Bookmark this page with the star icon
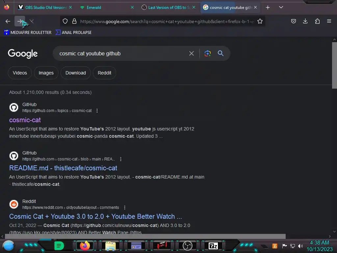The width and height of the screenshot is (337, 253). (x=260, y=21)
